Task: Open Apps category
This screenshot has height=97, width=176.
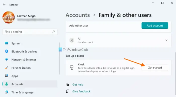Action: pos(30,76)
